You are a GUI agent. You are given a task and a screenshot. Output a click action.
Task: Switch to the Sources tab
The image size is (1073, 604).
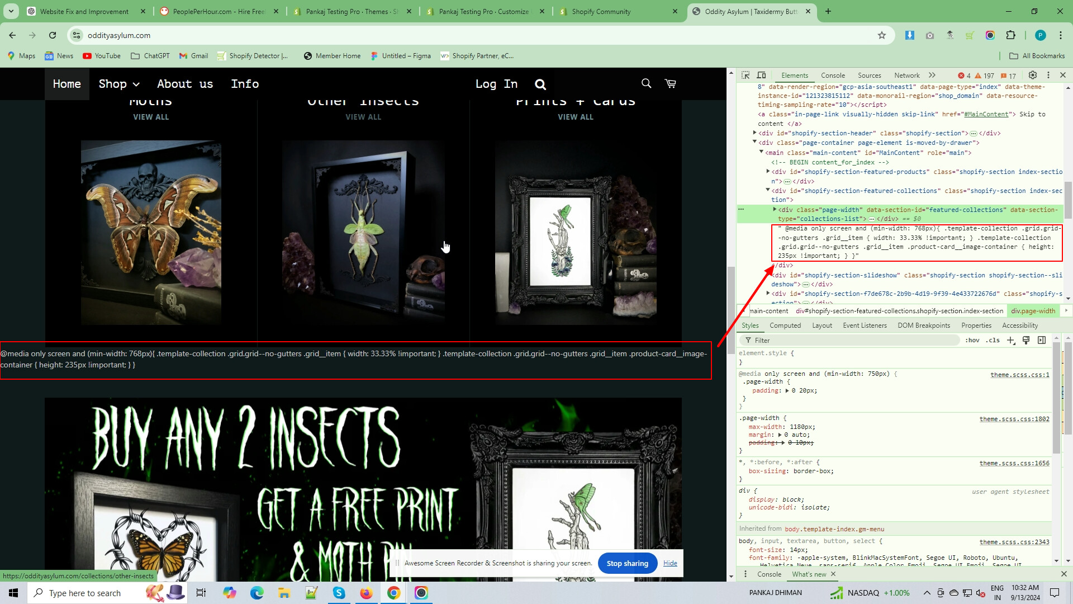coord(869,75)
